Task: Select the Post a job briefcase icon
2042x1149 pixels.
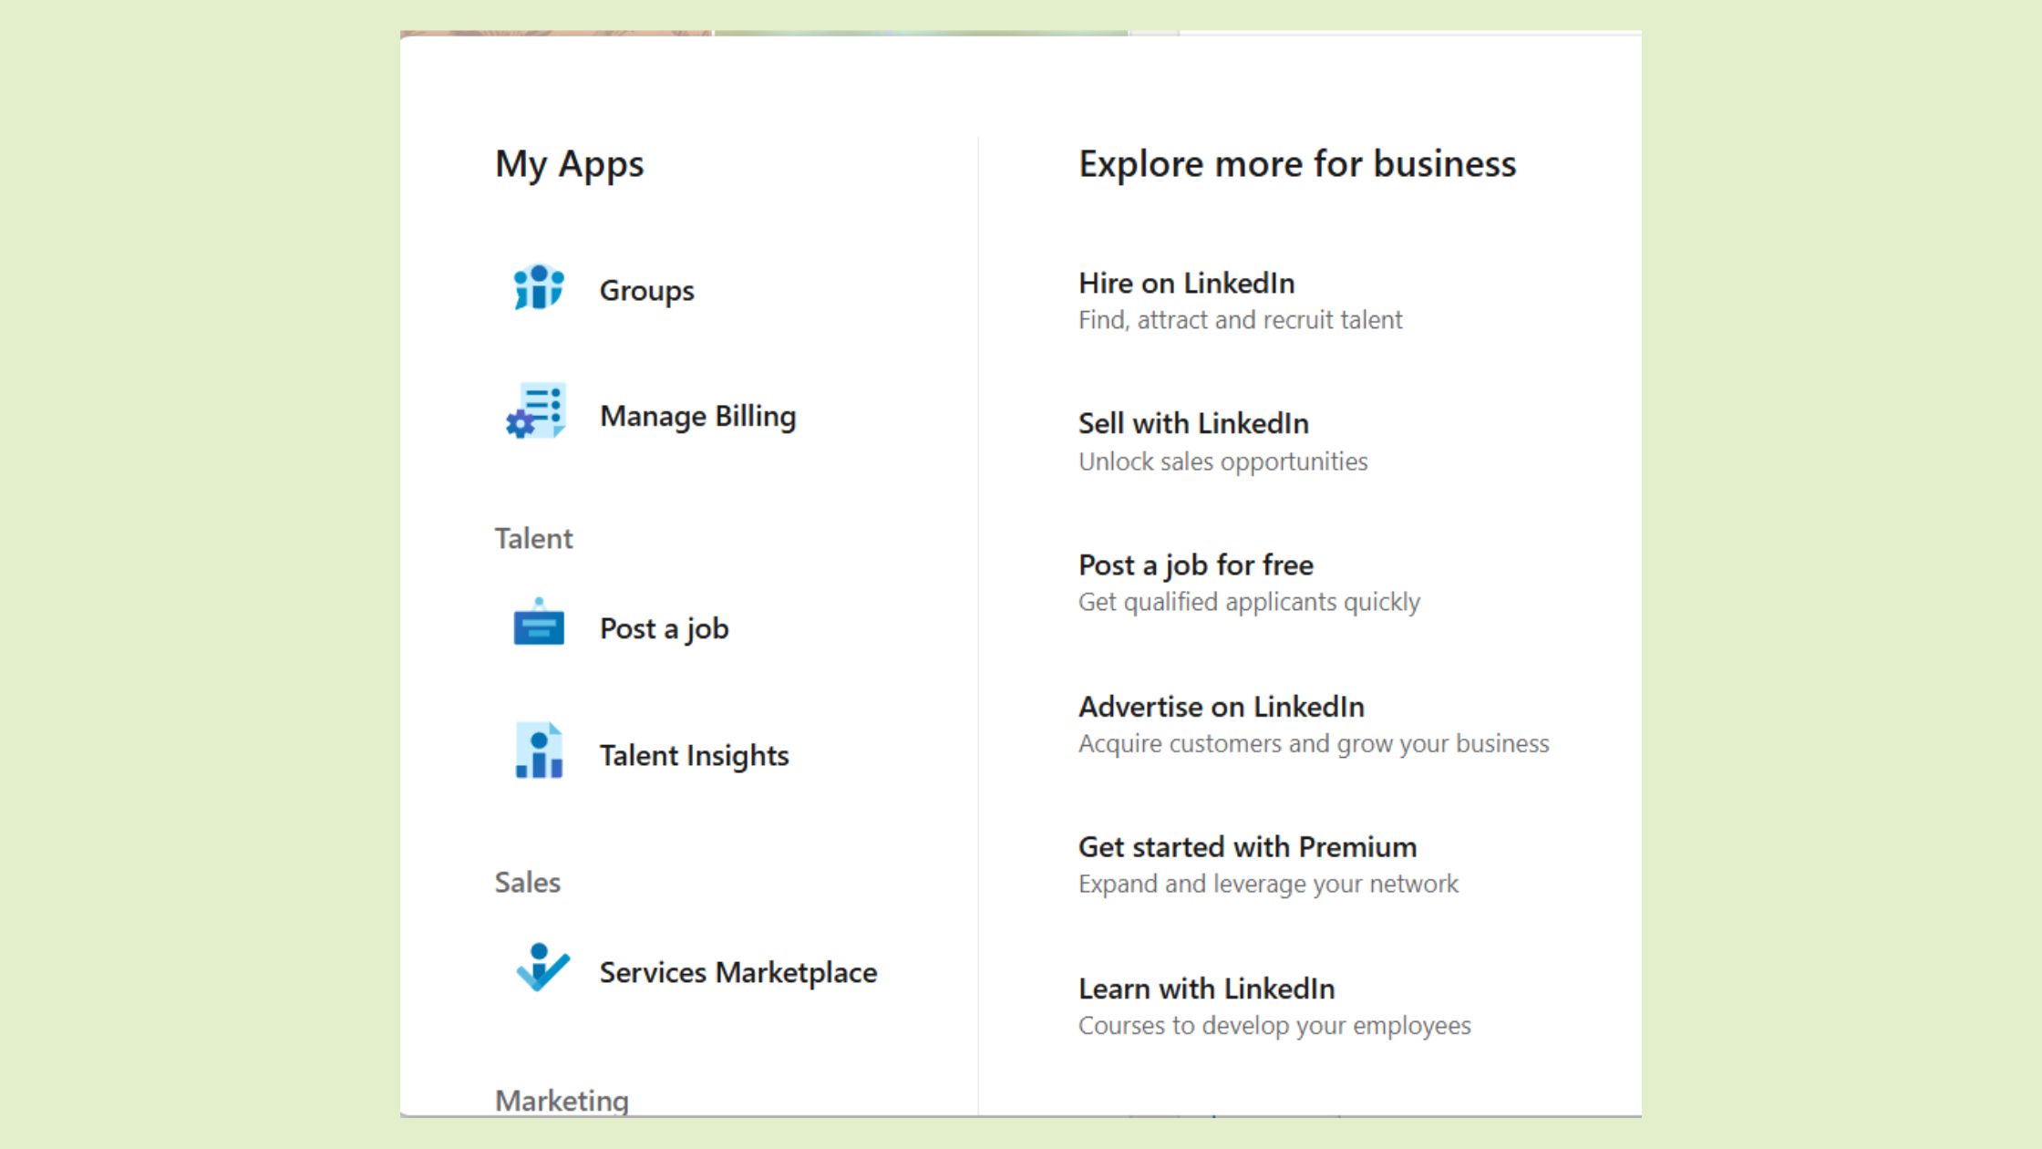Action: click(x=539, y=623)
